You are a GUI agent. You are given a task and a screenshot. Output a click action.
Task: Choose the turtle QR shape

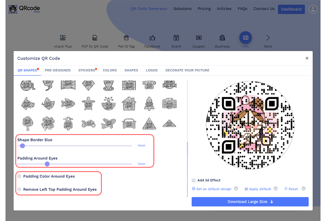[x=88, y=104]
